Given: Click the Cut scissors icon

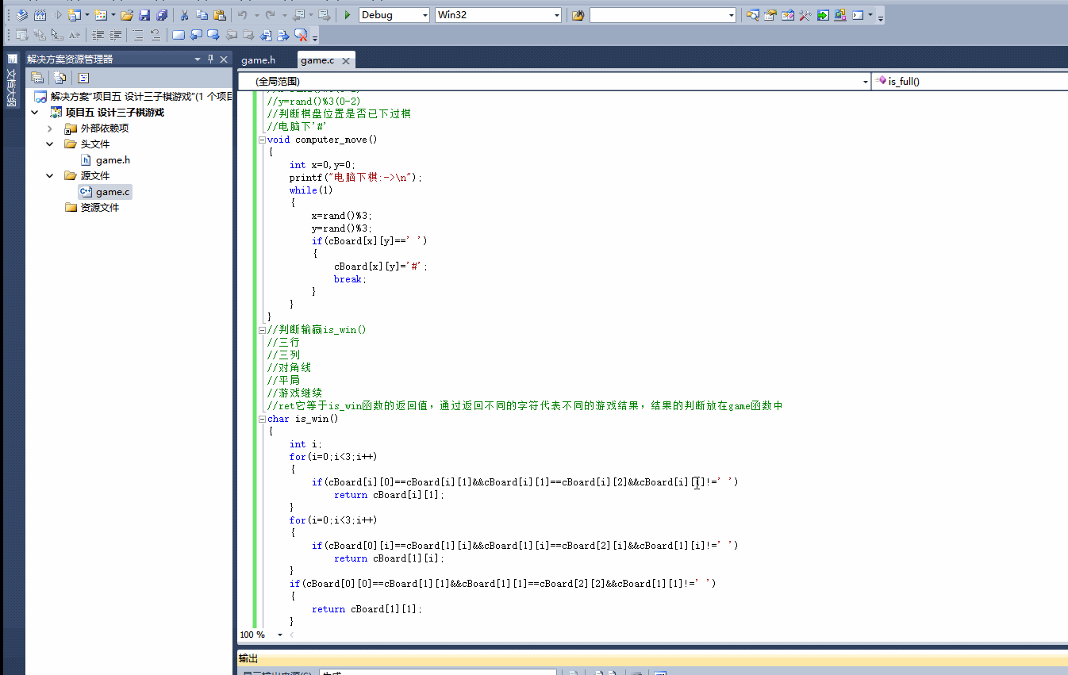Looking at the screenshot, I should (x=185, y=15).
